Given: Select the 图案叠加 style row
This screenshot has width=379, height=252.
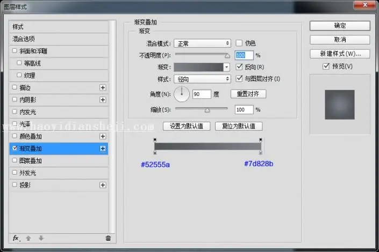Looking at the screenshot, I should (x=59, y=161).
